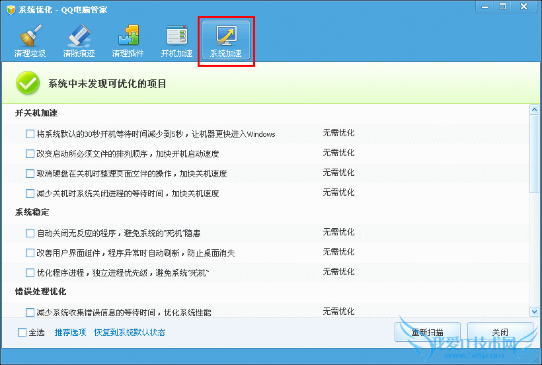Click 恢复到系统默认状态 link
The image size is (542, 365).
click(130, 332)
